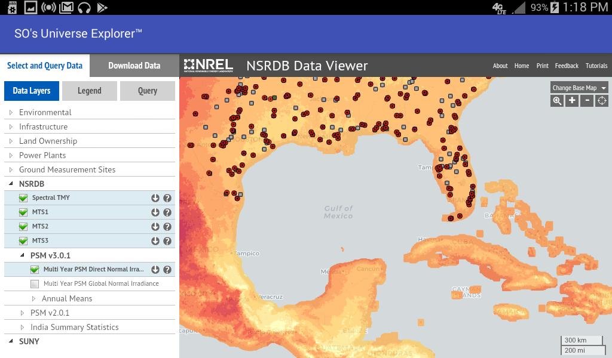Download Multi Year PSM Direct Normal Irradiance
This screenshot has width=612, height=358.
coord(155,270)
